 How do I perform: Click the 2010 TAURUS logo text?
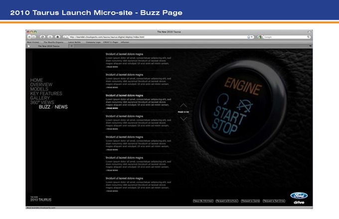(x=41, y=199)
